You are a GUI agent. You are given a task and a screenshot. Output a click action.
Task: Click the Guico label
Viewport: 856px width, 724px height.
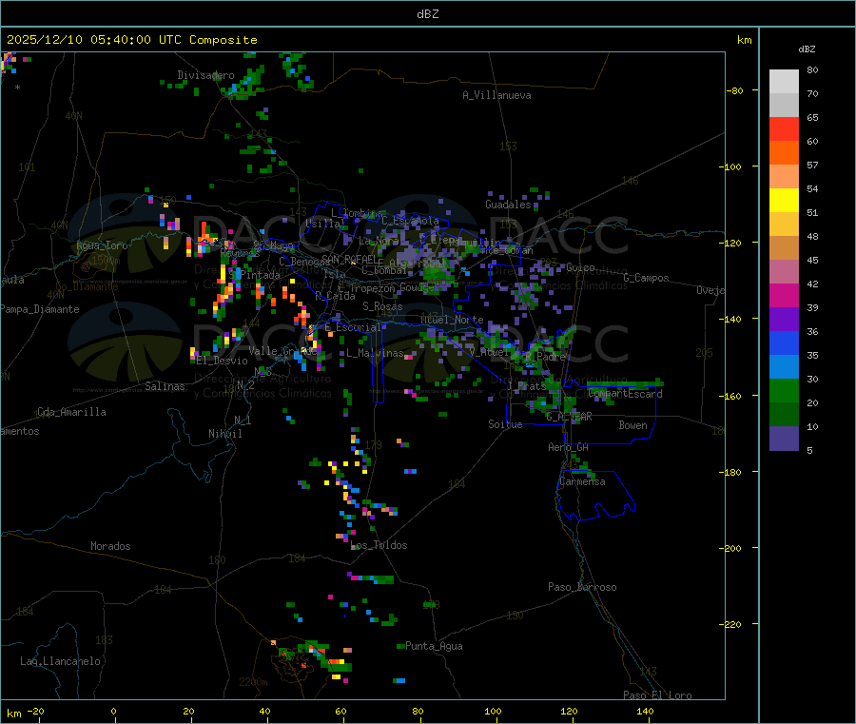580,267
